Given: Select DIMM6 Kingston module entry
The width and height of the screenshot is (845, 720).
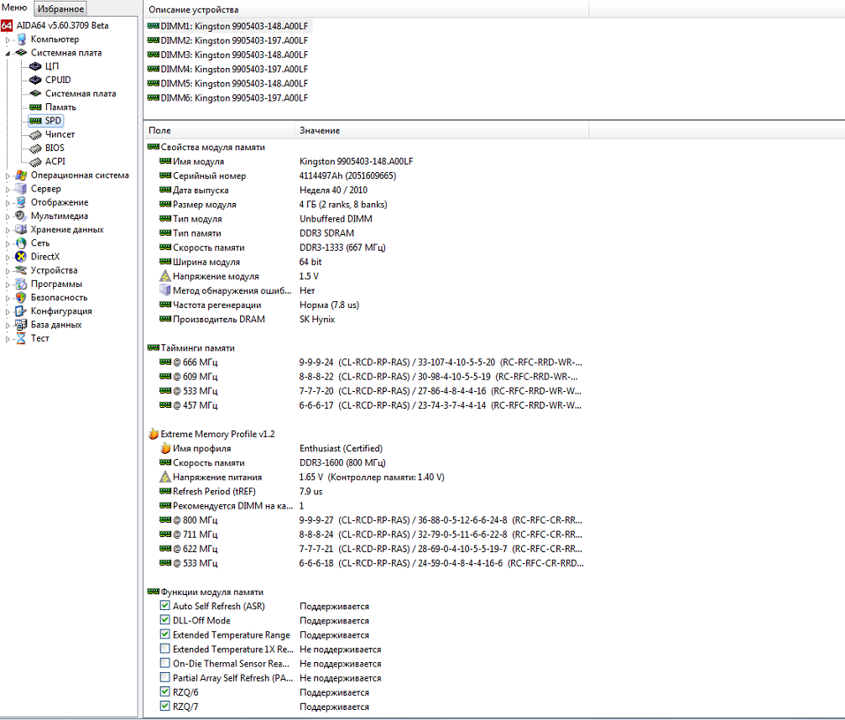Looking at the screenshot, I should click(x=228, y=98).
